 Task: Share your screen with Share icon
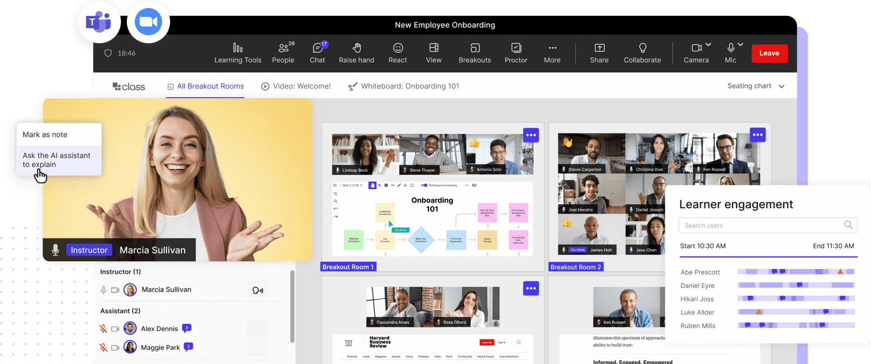[599, 48]
